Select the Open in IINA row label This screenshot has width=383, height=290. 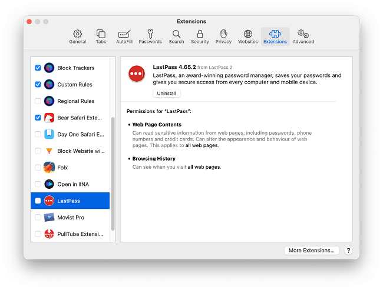click(x=73, y=184)
